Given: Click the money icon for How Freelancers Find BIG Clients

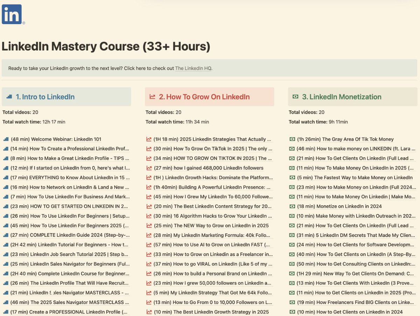Looking at the screenshot, I should coord(292,302).
